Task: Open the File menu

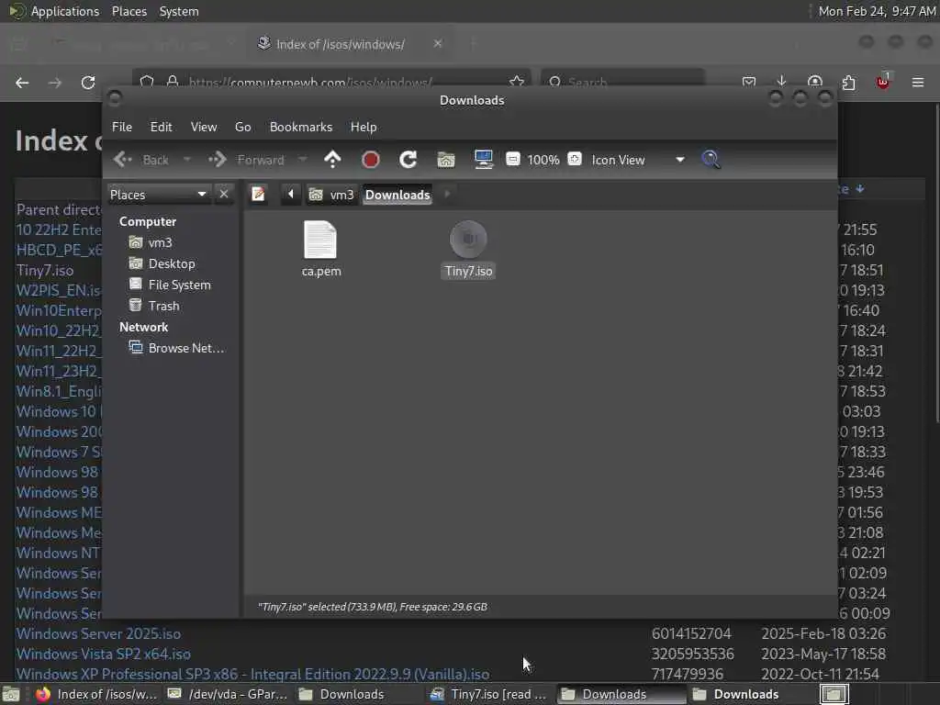Action: (122, 127)
